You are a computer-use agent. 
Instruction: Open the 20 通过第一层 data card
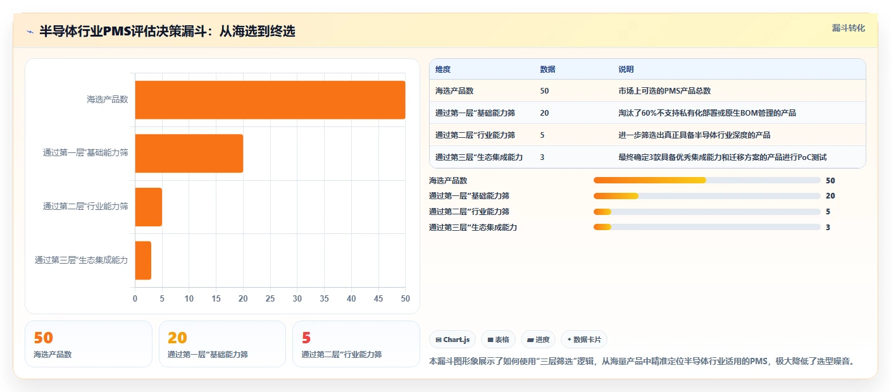tap(223, 344)
